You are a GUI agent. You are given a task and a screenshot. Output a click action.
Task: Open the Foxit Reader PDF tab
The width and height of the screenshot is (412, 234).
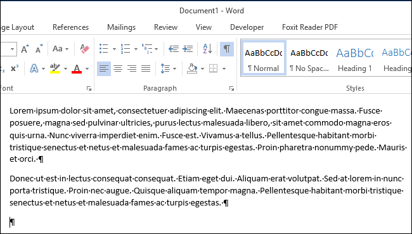tap(310, 27)
